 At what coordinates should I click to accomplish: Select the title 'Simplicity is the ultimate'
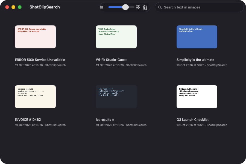coord(195,60)
